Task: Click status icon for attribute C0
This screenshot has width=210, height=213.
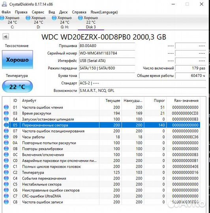Action: pyautogui.click(x=6, y=161)
